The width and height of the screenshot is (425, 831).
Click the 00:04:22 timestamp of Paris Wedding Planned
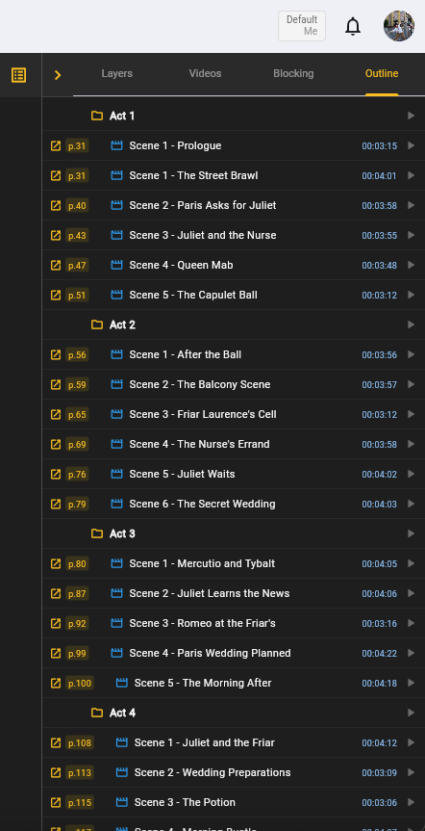[379, 653]
